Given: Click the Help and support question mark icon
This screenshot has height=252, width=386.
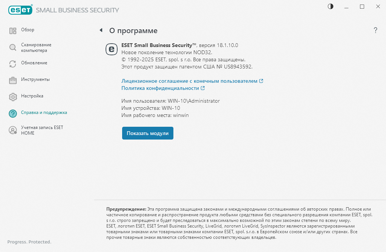Looking at the screenshot, I should (13, 113).
